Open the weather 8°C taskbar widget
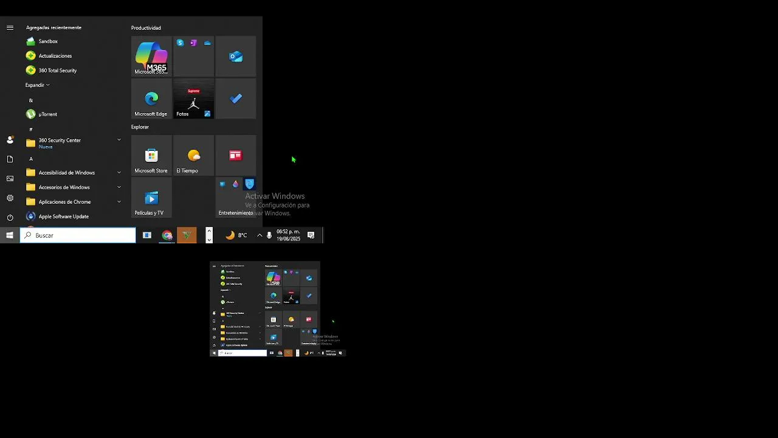This screenshot has width=778, height=438. pyautogui.click(x=236, y=235)
